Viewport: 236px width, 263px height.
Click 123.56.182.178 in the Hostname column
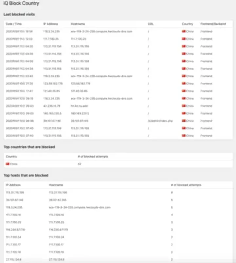click(x=80, y=84)
